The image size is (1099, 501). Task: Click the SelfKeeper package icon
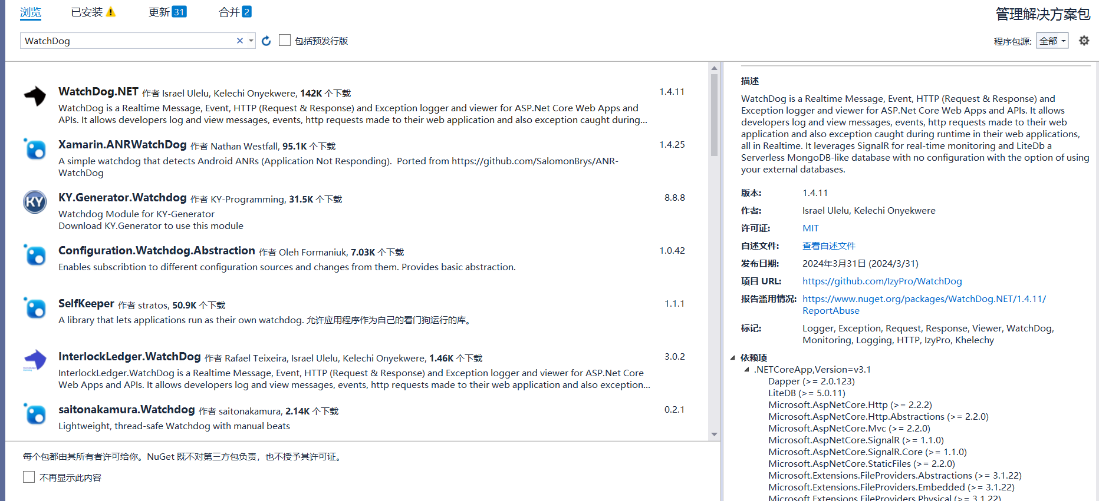35,308
